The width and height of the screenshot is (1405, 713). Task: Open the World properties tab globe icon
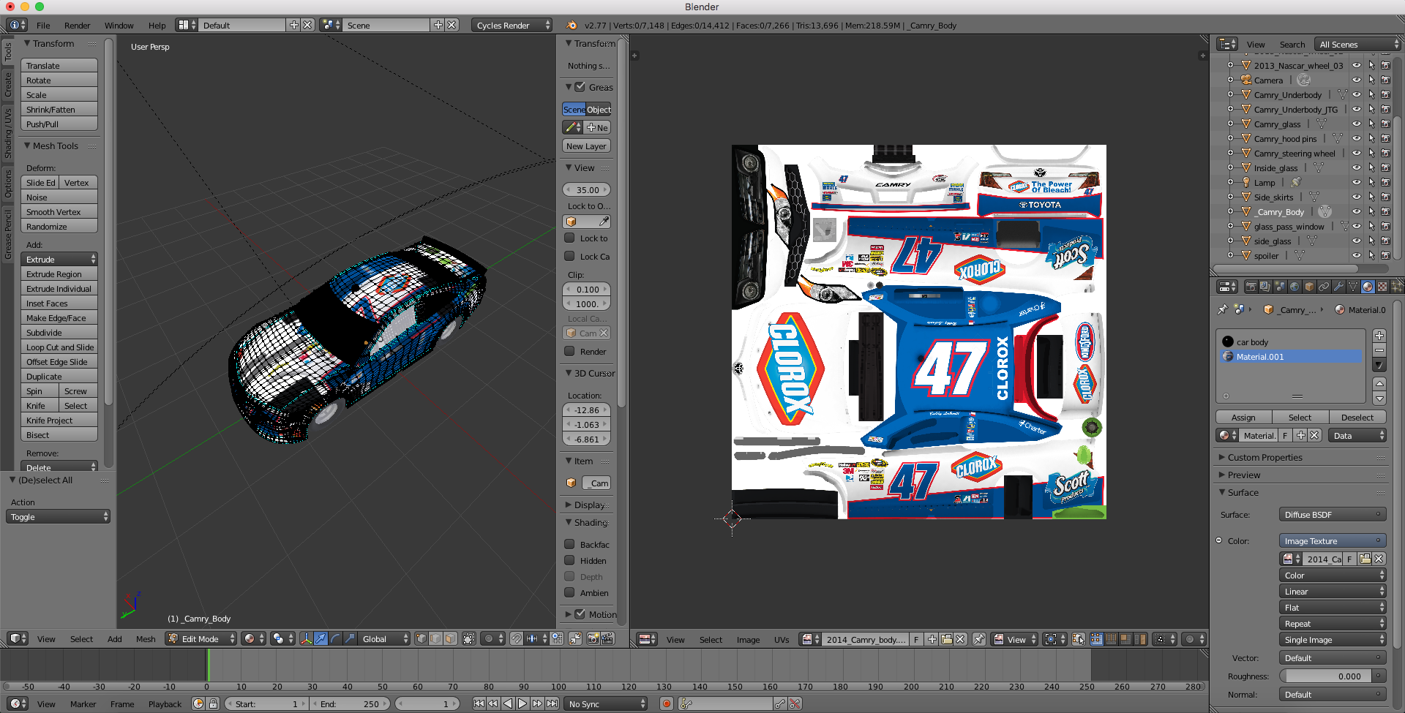1295,287
